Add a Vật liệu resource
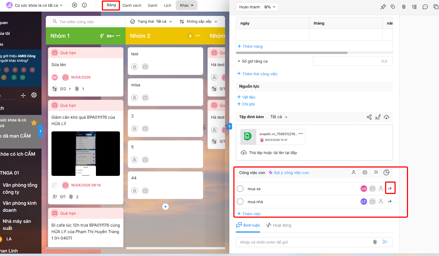The height and width of the screenshot is (256, 439). 246,97
